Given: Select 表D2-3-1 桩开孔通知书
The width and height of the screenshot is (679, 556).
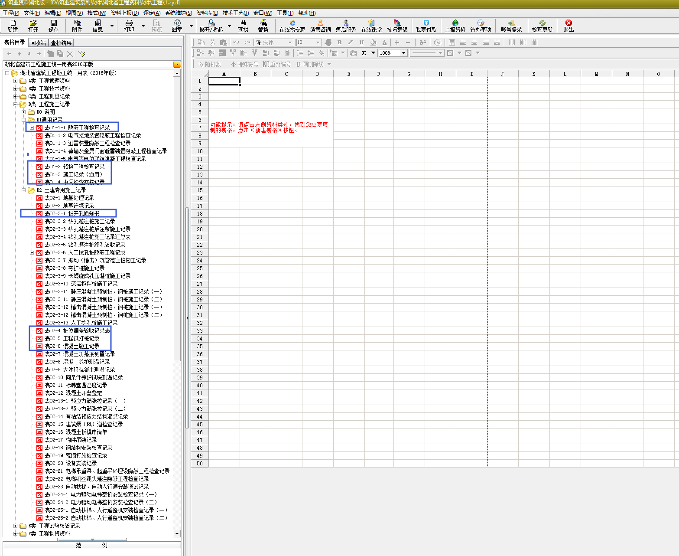Looking at the screenshot, I should (72, 213).
